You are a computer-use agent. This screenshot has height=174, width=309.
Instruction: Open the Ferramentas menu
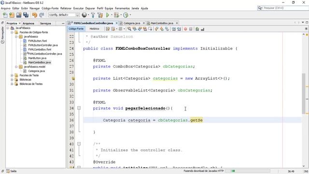click(122, 8)
